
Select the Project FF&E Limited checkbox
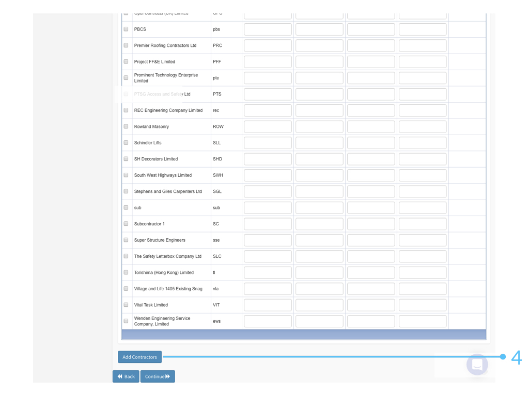(126, 62)
